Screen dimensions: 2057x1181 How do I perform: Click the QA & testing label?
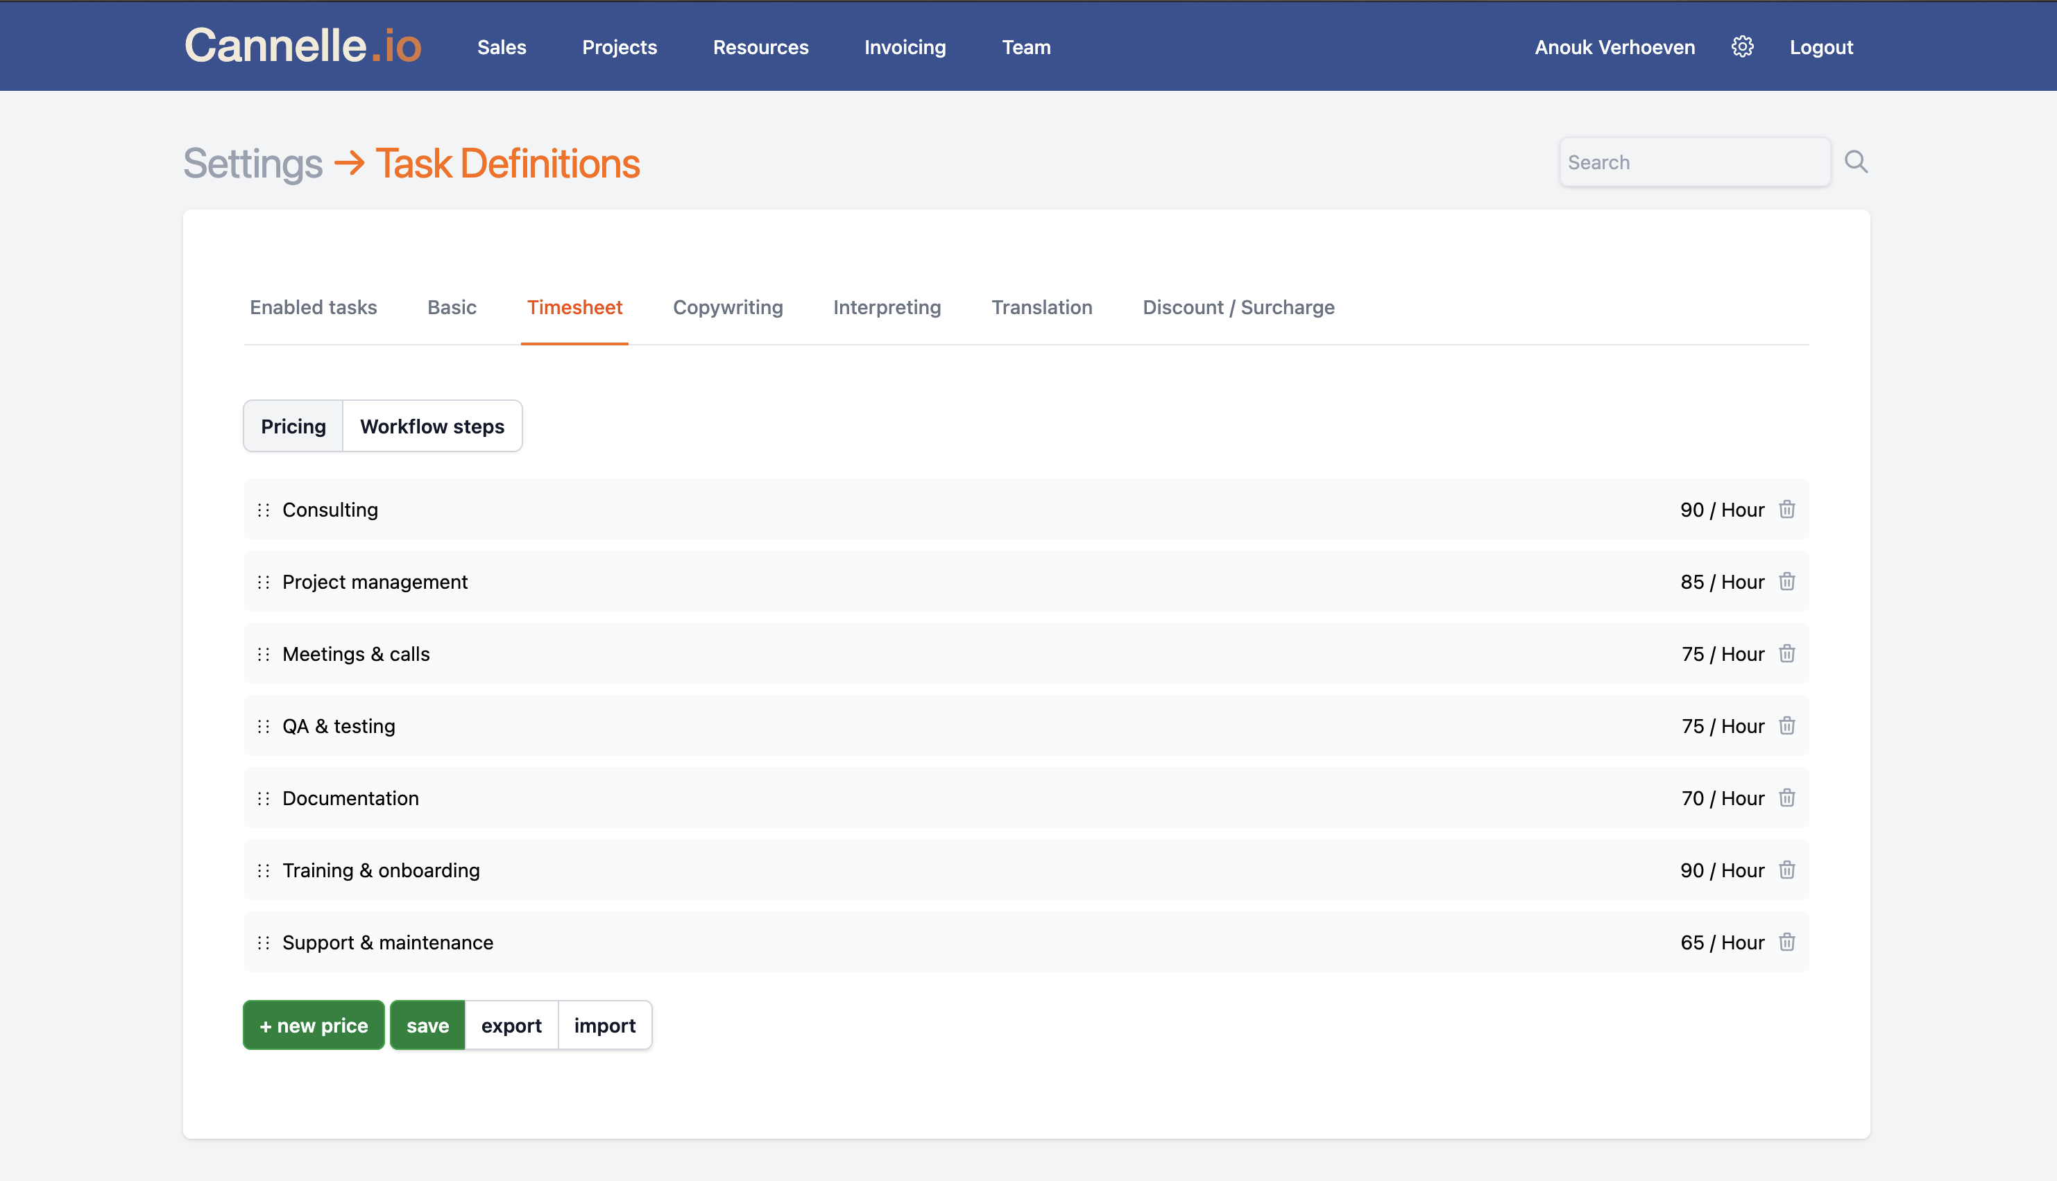(339, 727)
